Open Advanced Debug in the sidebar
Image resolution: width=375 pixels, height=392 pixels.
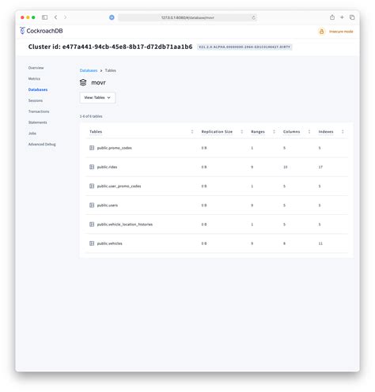(x=42, y=144)
